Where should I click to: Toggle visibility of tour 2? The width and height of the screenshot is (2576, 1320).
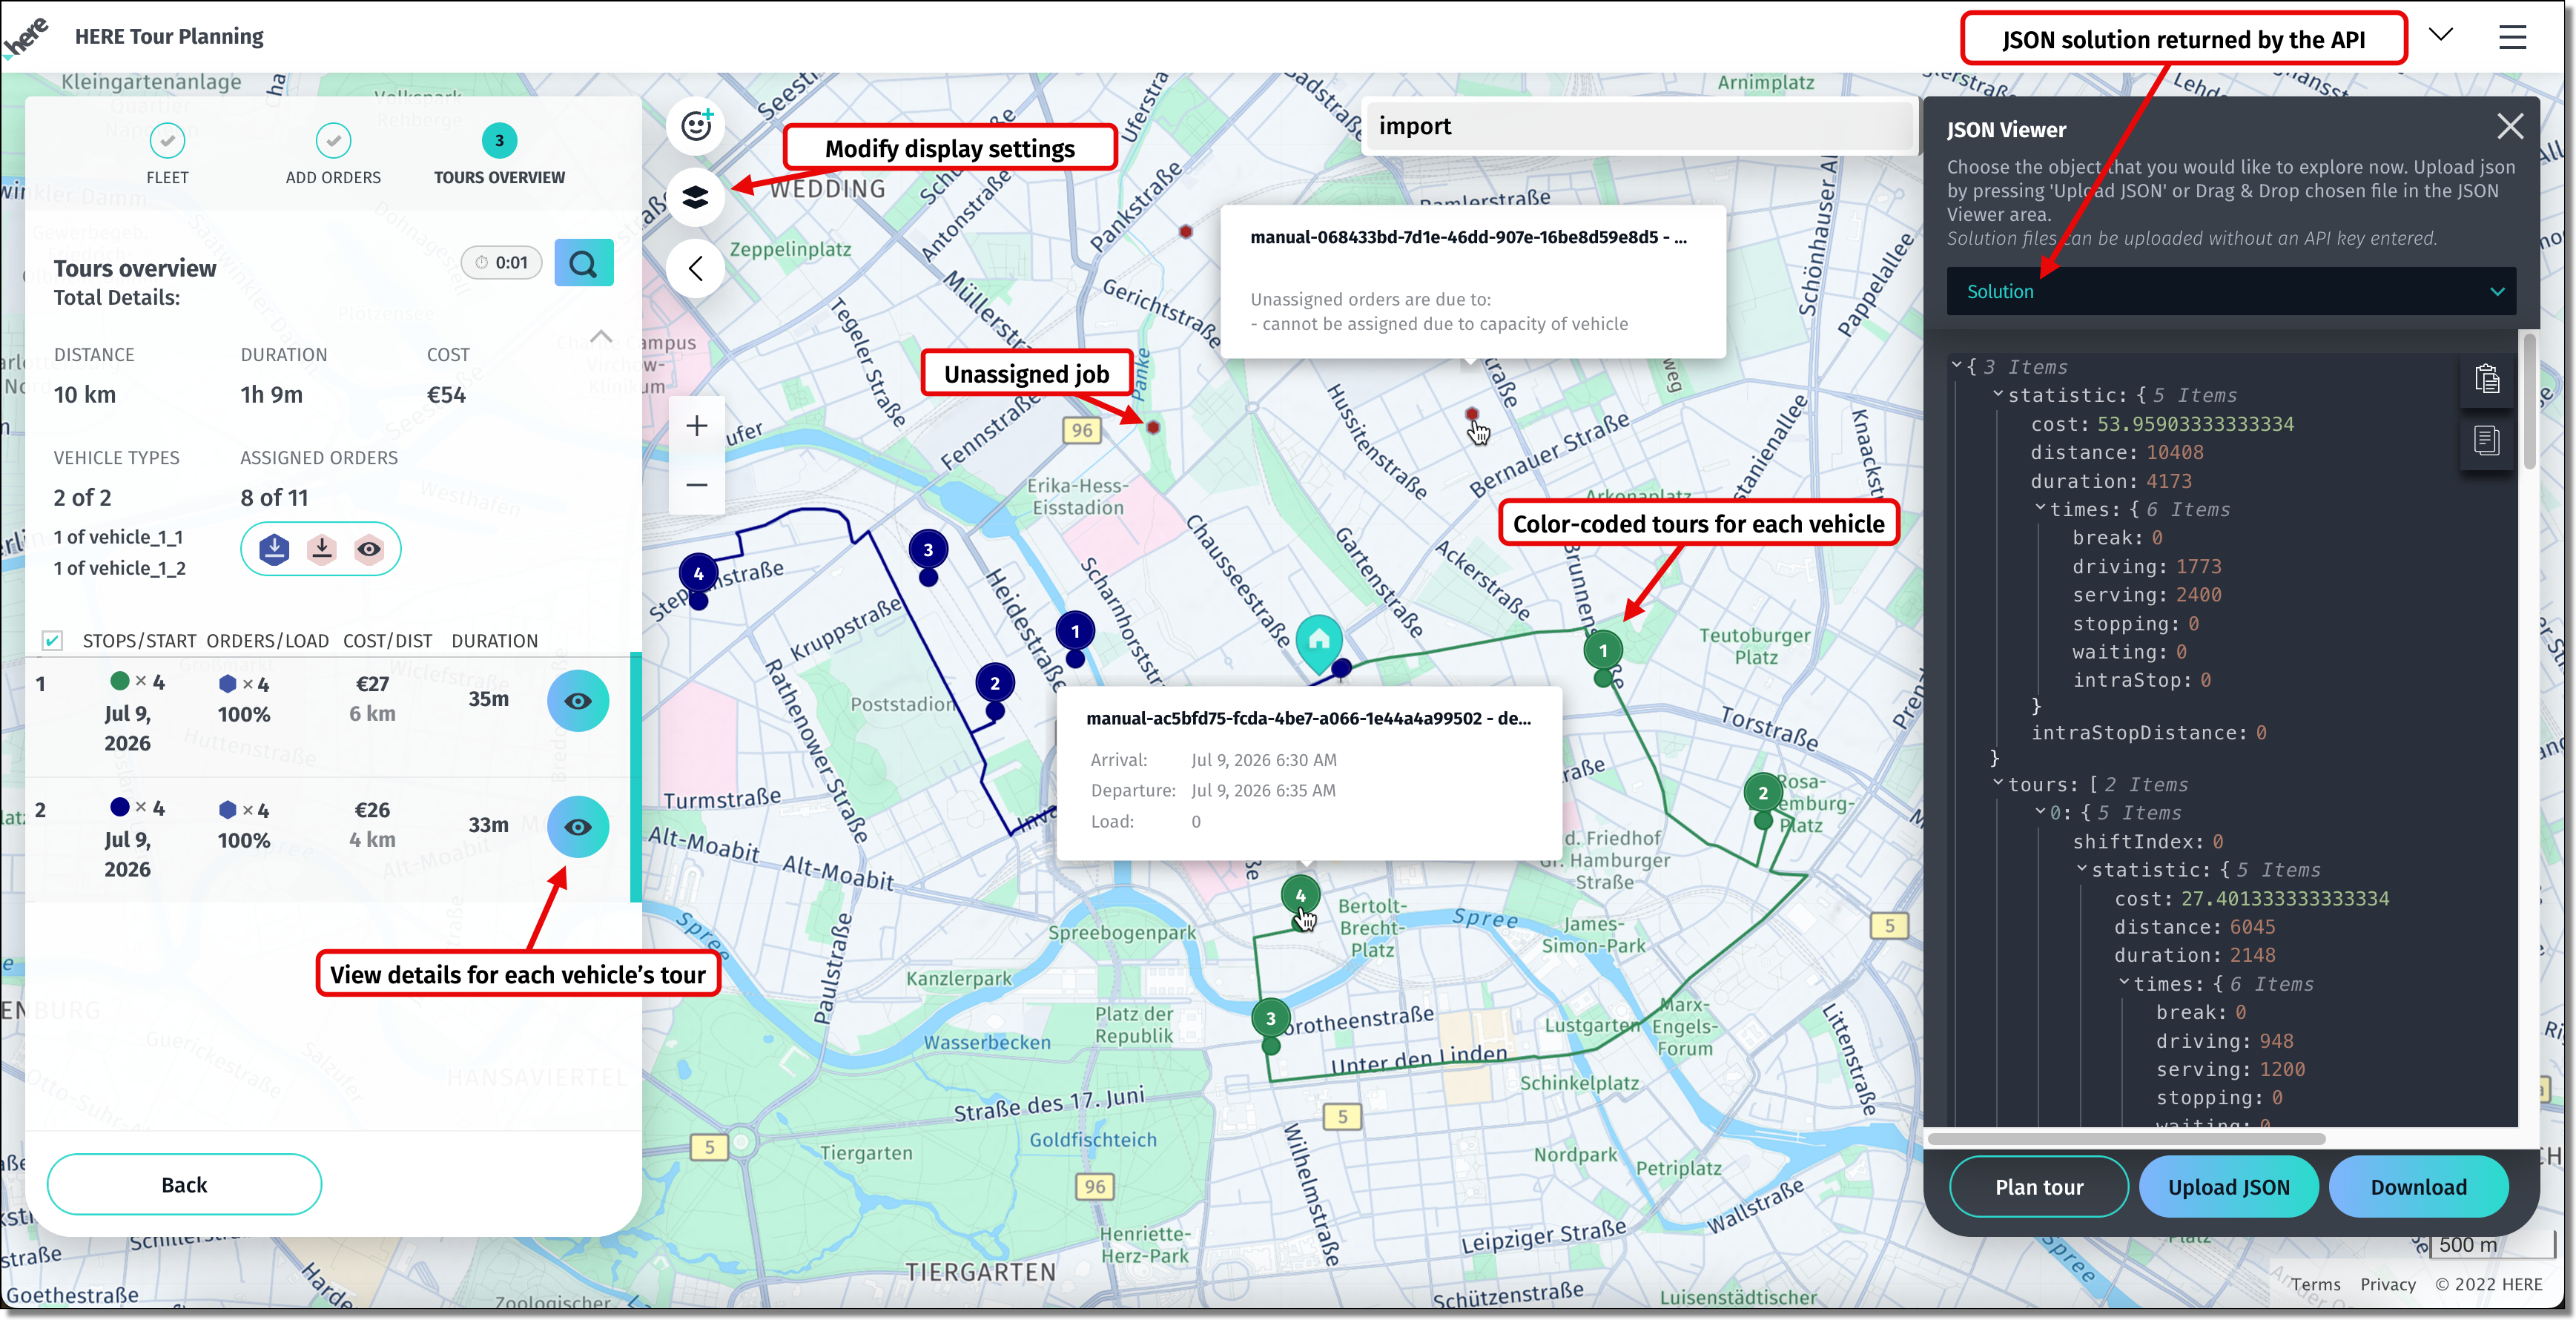pos(578,827)
